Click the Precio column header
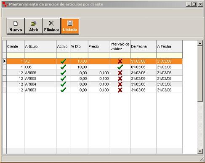The width and height of the screenshot is (205, 163). pyautogui.click(x=99, y=47)
